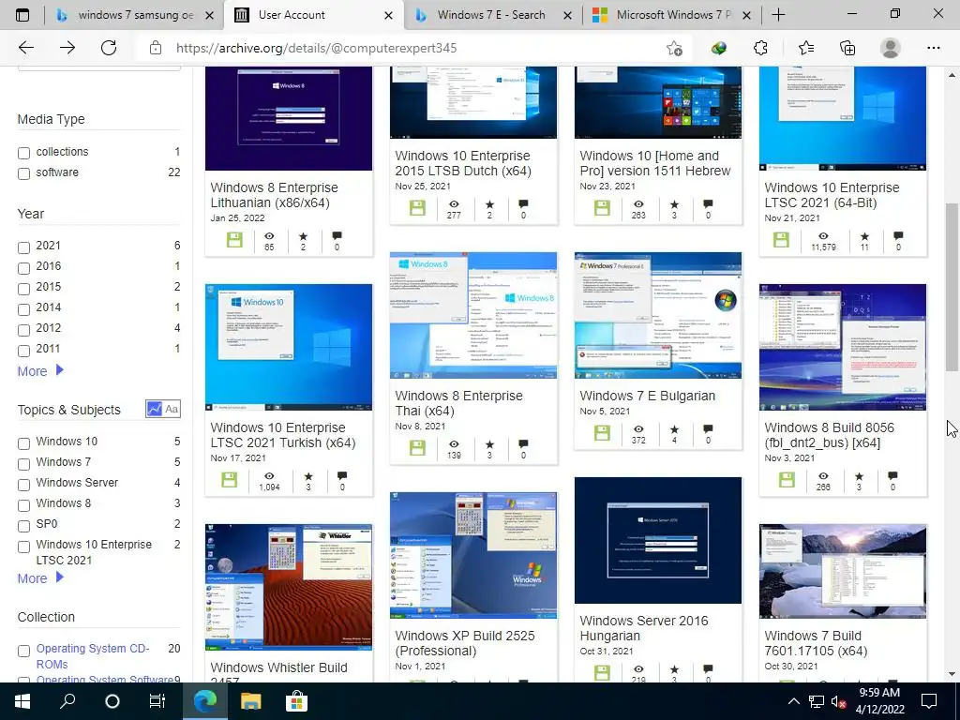Check the software media type box

pos(23,173)
